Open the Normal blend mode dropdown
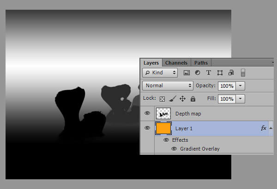 pyautogui.click(x=168, y=85)
